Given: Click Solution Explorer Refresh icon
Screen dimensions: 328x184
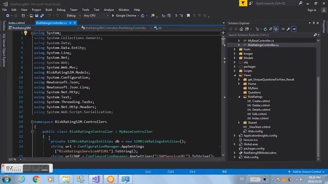Looking at the screenshot, I should coord(265,29).
